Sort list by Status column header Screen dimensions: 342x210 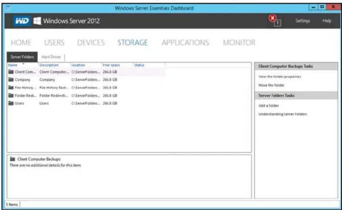pos(139,65)
